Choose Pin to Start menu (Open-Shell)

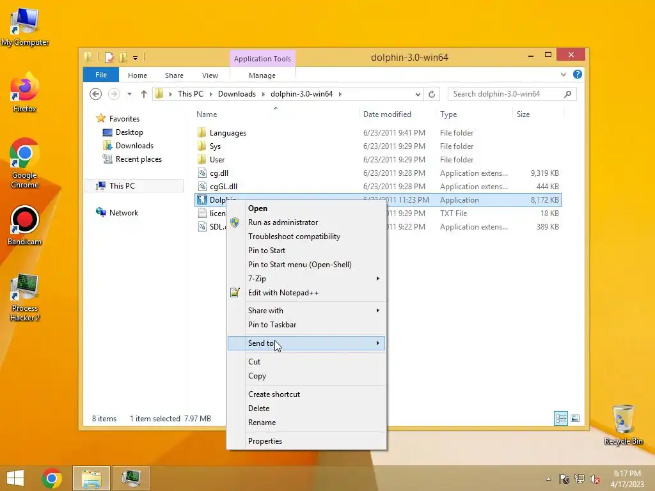tap(306, 265)
